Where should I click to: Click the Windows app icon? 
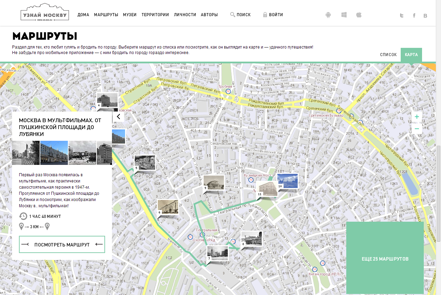pyautogui.click(x=344, y=15)
